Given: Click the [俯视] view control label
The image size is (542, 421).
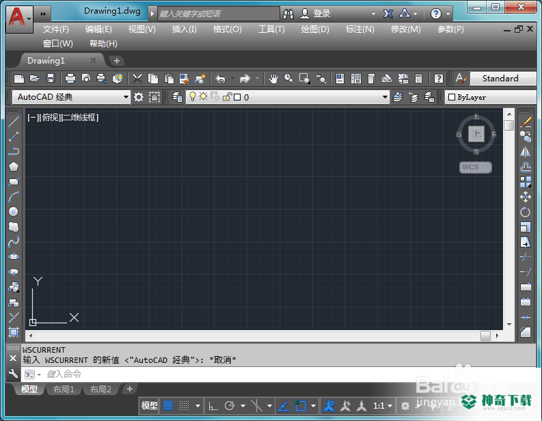Looking at the screenshot, I should pyautogui.click(x=49, y=118).
